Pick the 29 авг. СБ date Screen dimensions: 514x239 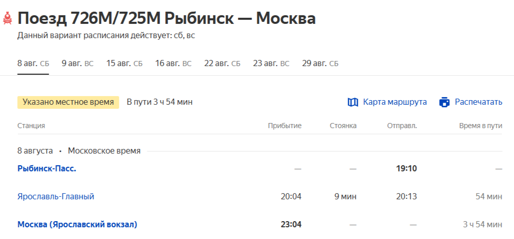pyautogui.click(x=320, y=63)
